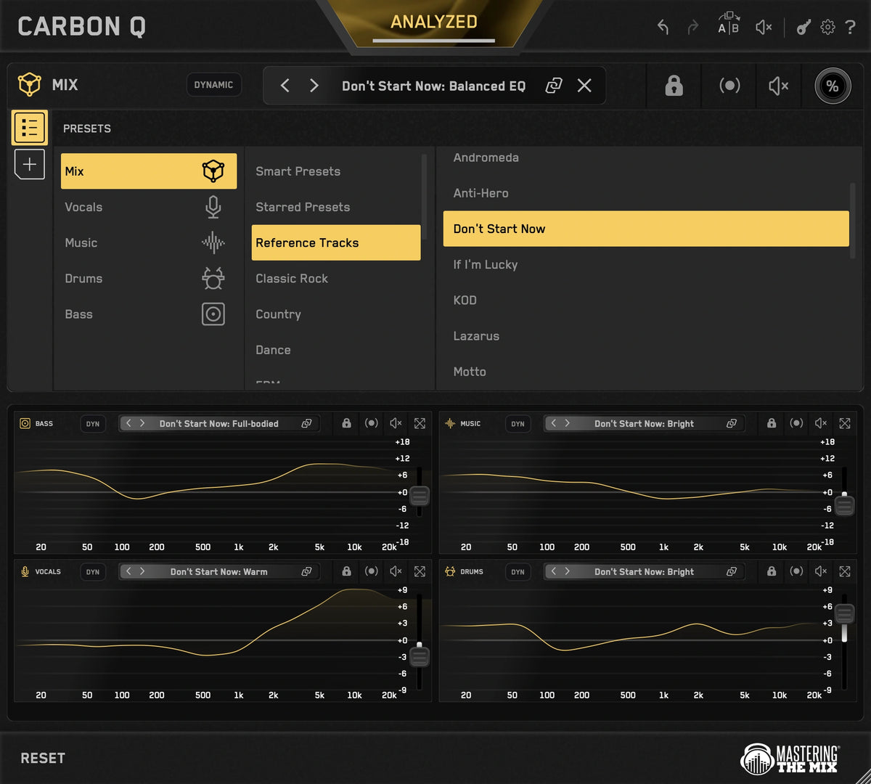The height and width of the screenshot is (784, 871).
Task: Click the undo arrow in the header
Action: click(663, 28)
